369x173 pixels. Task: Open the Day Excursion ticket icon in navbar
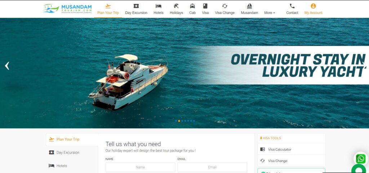(x=136, y=6)
